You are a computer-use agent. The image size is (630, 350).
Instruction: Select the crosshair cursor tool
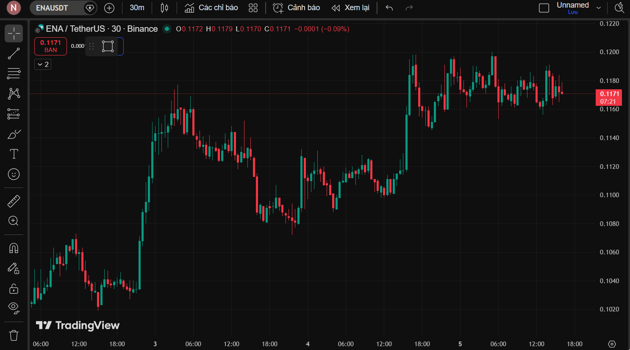click(14, 33)
